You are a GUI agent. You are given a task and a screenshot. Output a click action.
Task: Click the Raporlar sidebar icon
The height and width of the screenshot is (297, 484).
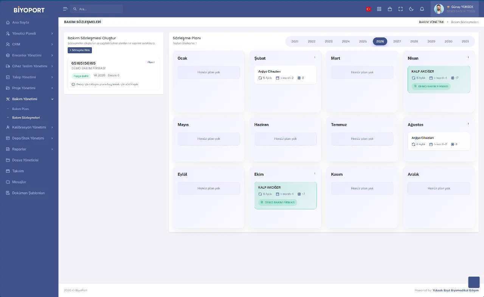8,149
